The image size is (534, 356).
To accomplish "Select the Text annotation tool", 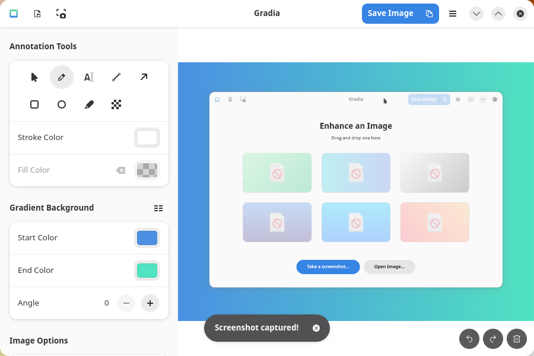I will tap(89, 77).
